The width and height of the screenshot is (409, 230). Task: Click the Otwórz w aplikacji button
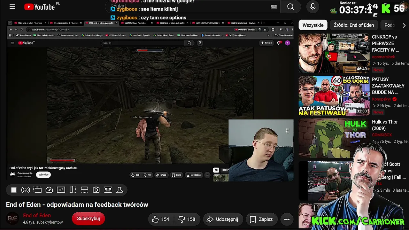pos(246,30)
